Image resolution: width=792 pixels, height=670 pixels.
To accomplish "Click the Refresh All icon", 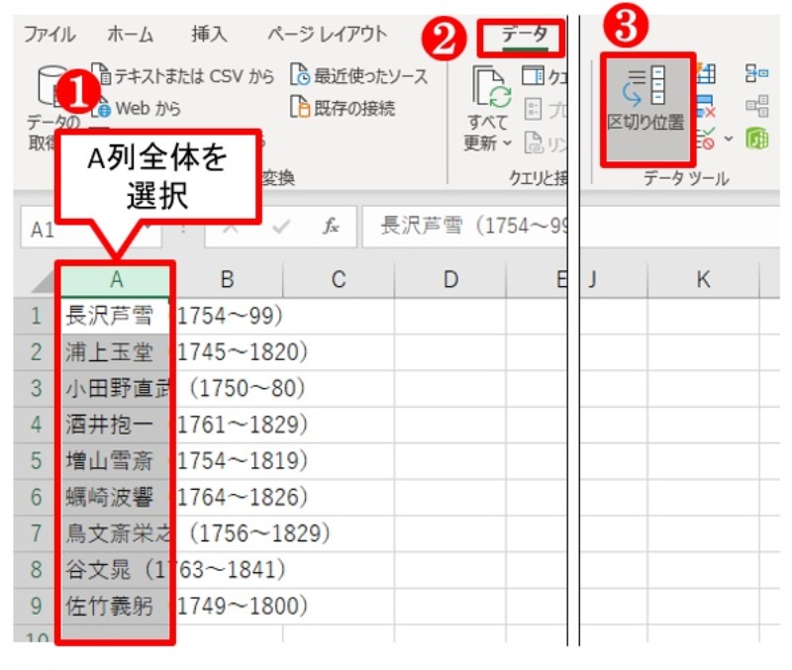I will click(489, 88).
